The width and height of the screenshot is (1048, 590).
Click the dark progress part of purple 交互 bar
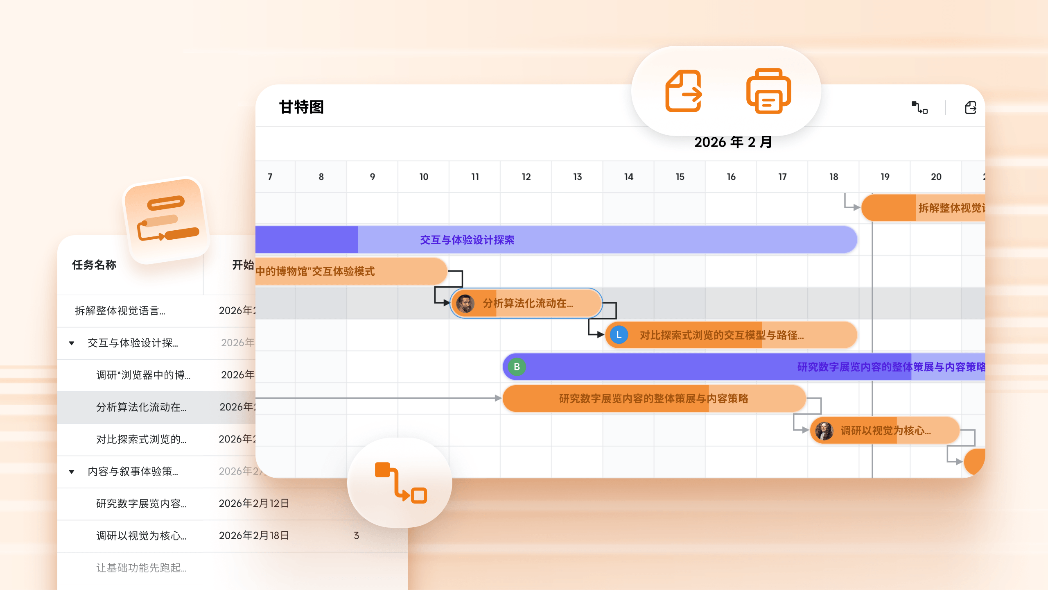tap(306, 240)
